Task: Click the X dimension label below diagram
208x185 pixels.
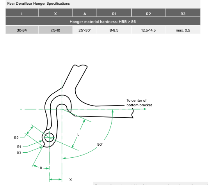Action: (71, 180)
